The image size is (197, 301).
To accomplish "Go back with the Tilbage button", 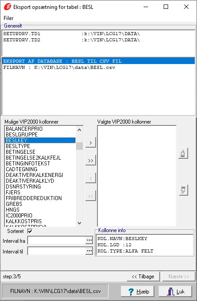I will tap(143, 277).
